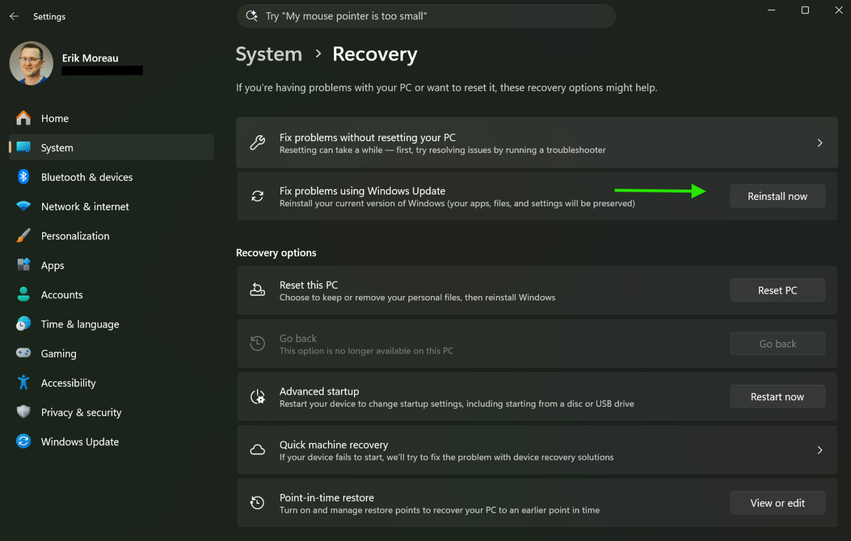Click the Accessibility figure icon
The image size is (851, 541).
click(x=23, y=382)
